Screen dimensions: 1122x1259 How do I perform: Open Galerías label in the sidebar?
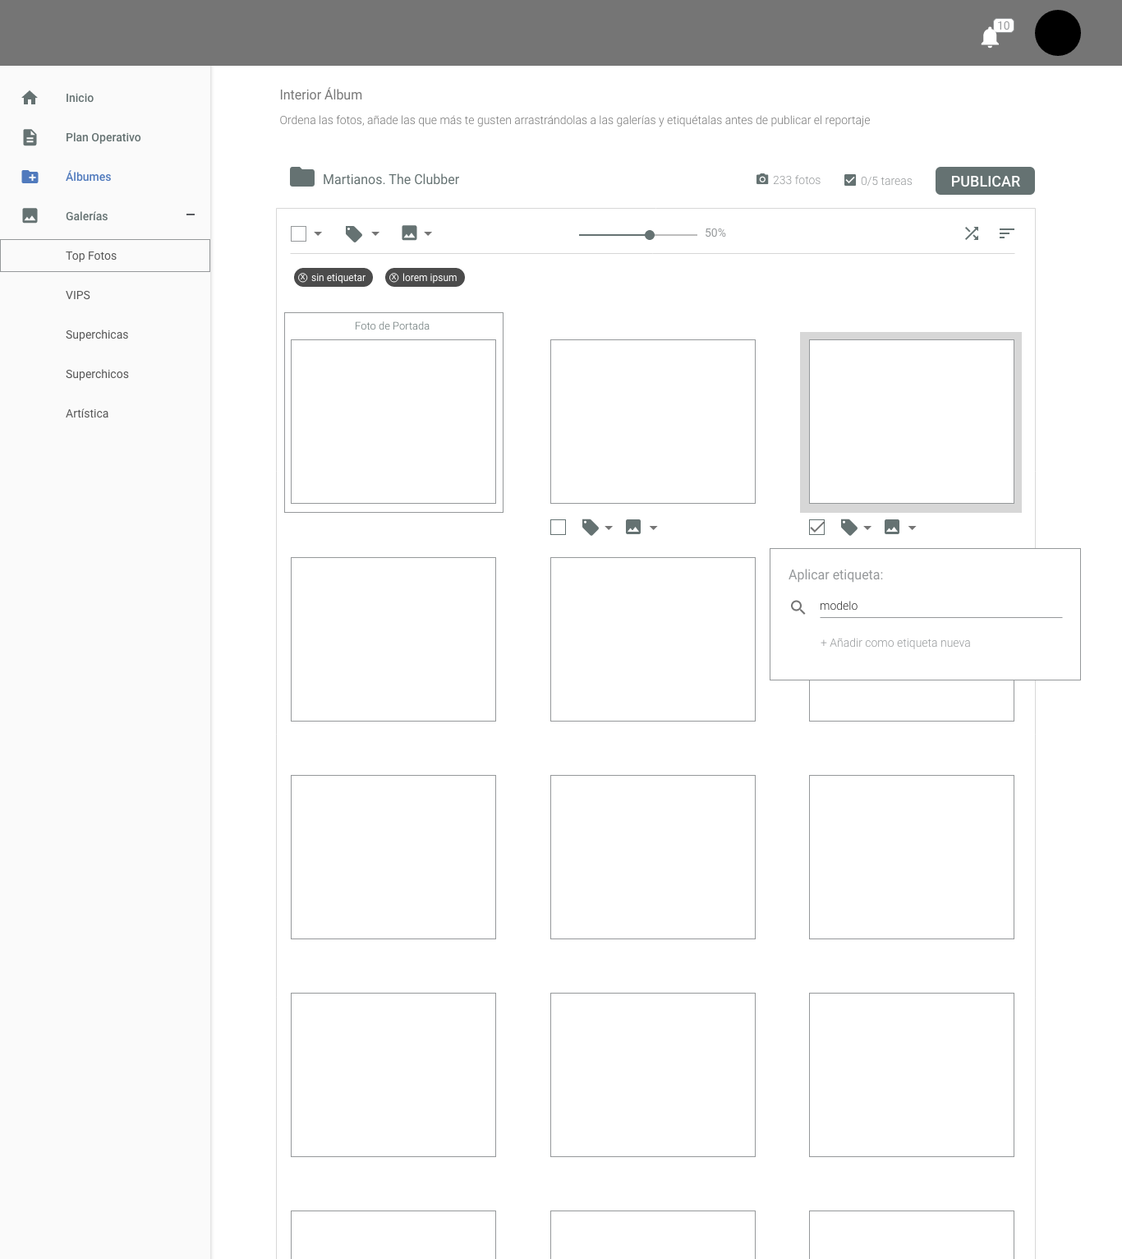click(x=87, y=216)
